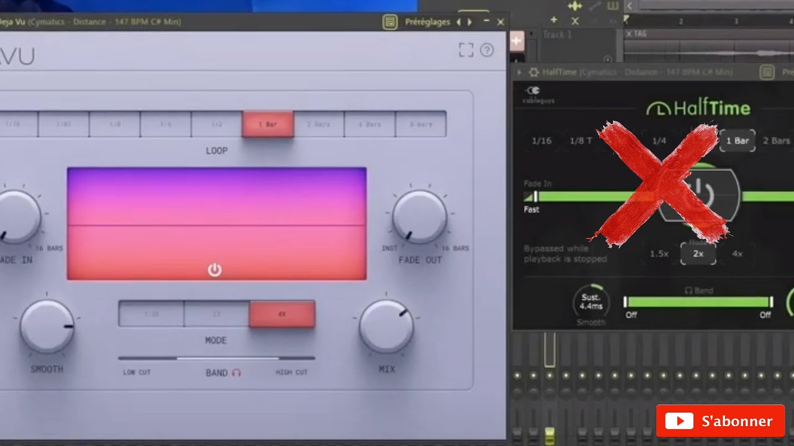
Task: Open the HalfTime window preset browser icon
Action: point(767,72)
